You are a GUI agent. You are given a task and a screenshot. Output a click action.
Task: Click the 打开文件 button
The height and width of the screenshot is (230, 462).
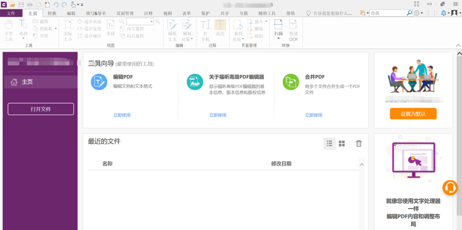pos(41,109)
